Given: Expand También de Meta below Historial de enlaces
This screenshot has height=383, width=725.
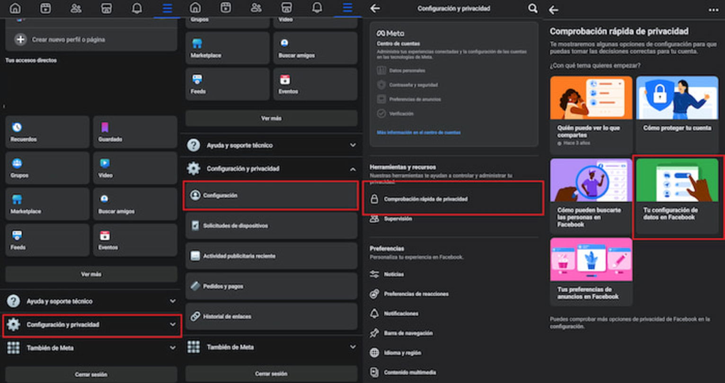Looking at the screenshot, I should (271, 347).
